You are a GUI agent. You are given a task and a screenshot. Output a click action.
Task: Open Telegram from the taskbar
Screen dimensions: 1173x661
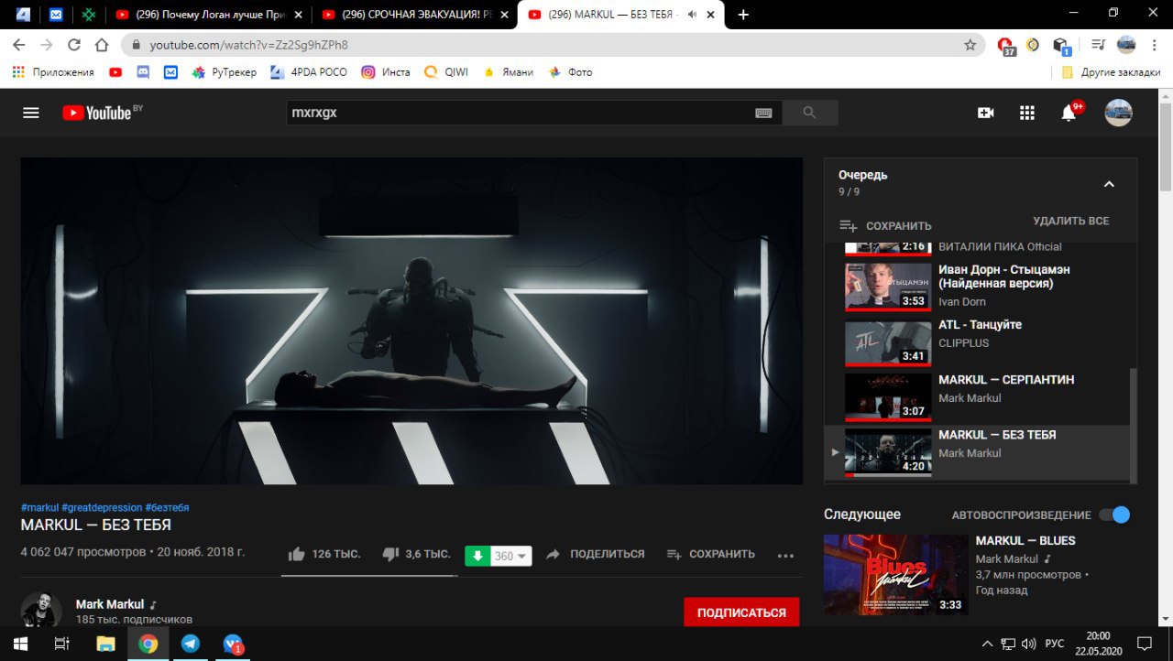[190, 644]
